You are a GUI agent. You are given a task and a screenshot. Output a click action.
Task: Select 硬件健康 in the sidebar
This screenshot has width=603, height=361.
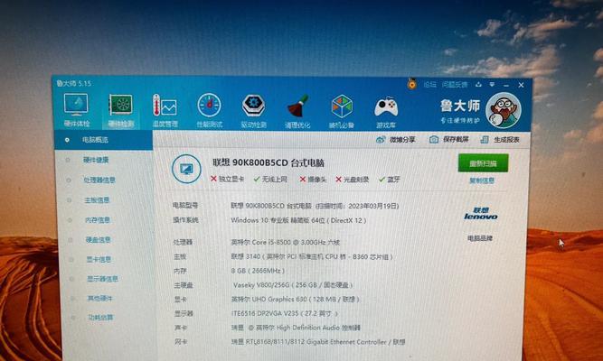96,160
